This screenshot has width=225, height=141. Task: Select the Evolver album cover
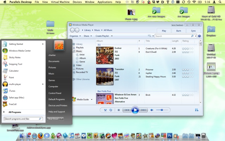coord(105,55)
